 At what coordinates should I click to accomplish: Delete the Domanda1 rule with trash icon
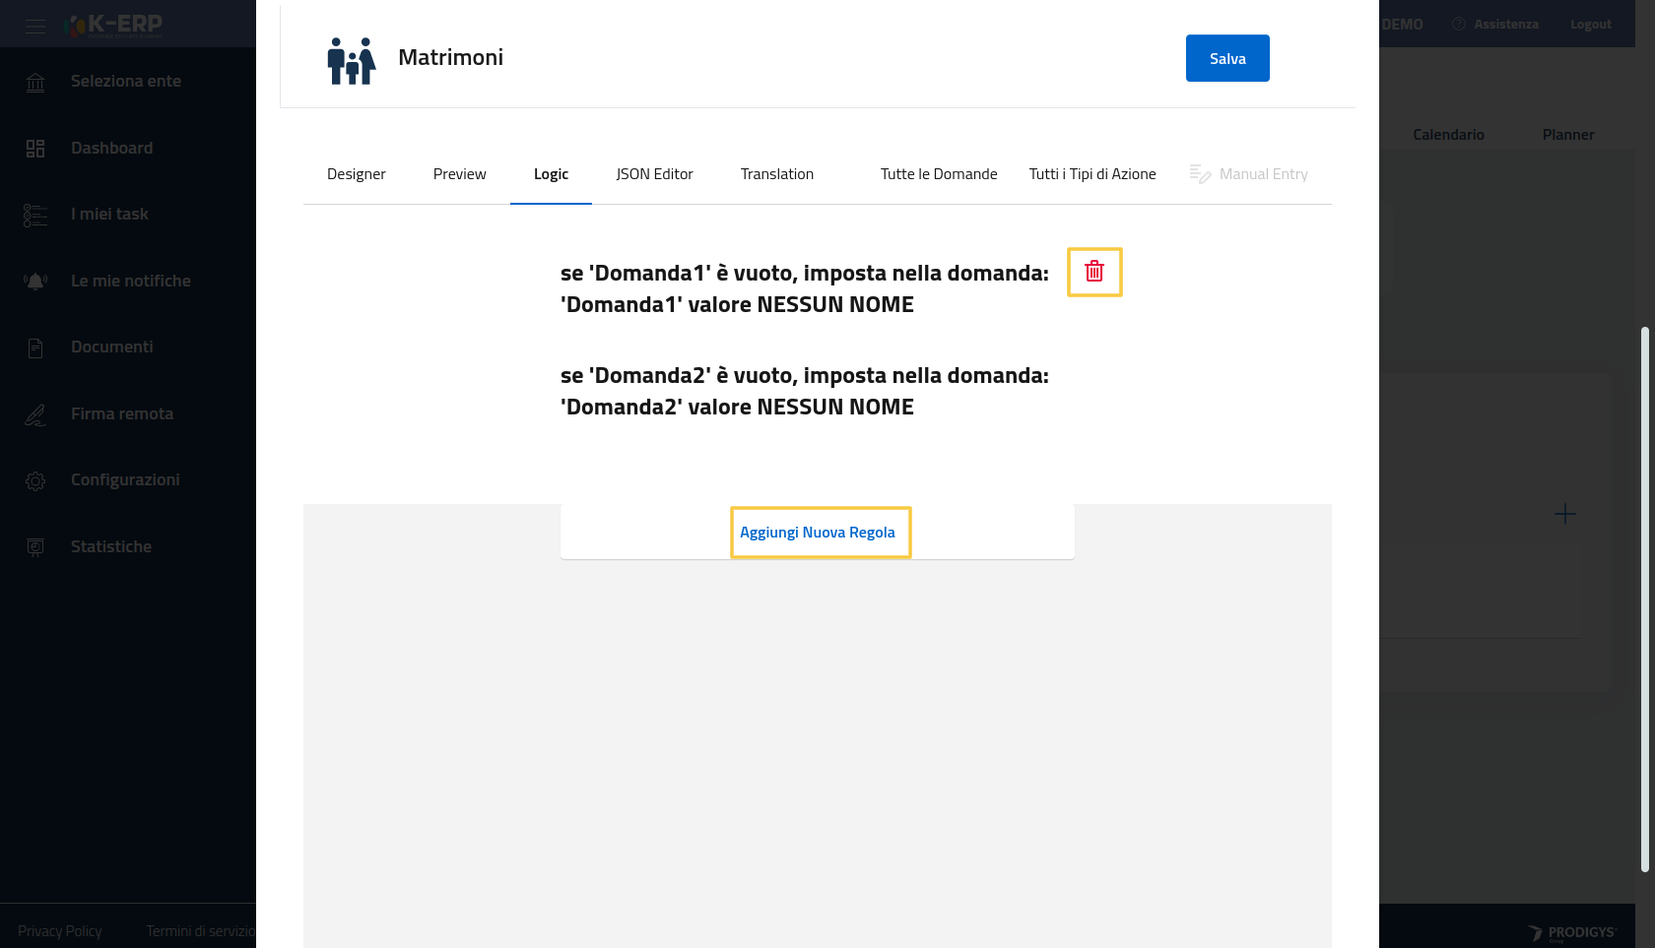click(1094, 272)
